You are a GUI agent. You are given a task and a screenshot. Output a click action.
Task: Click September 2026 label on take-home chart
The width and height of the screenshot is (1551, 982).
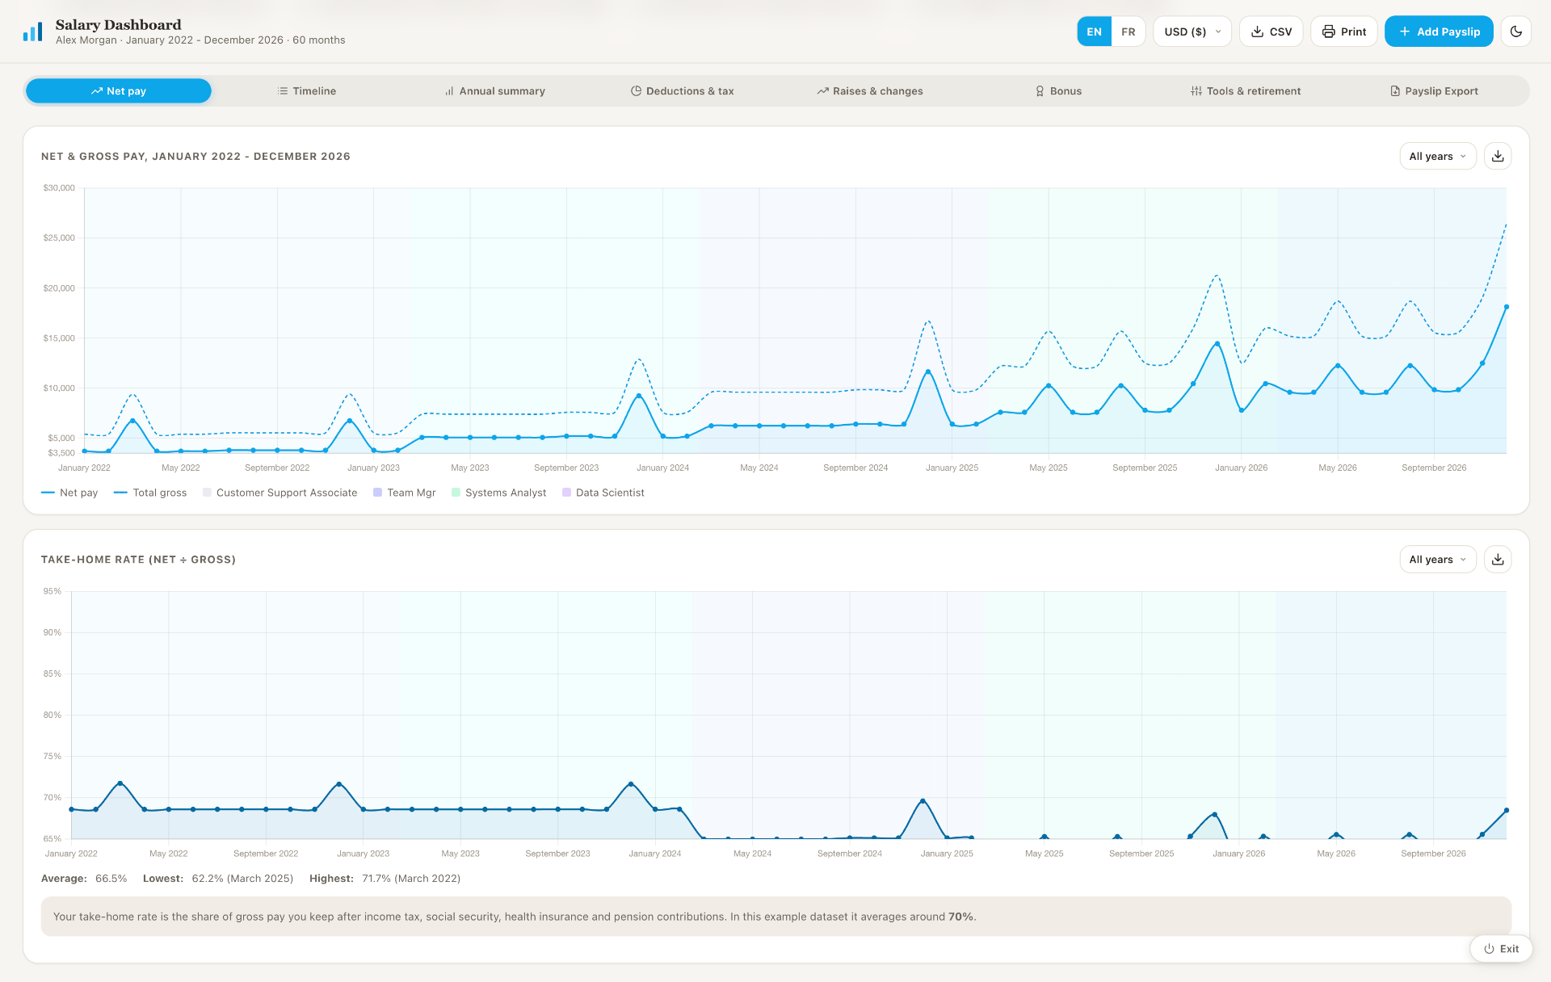point(1433,854)
